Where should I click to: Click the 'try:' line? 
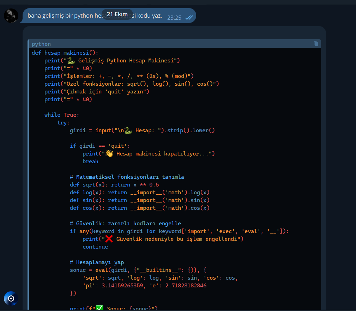(64, 123)
